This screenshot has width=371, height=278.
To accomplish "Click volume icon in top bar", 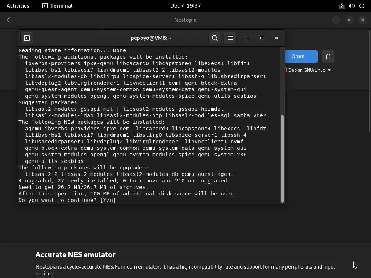I will tap(351, 6).
